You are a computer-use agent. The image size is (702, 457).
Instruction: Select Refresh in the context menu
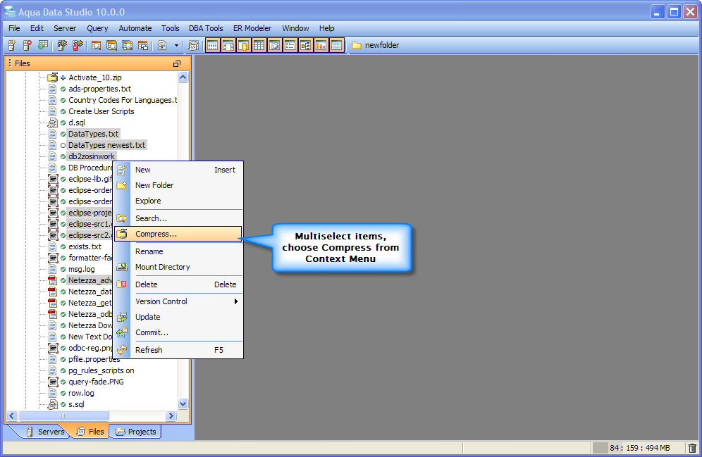178,350
